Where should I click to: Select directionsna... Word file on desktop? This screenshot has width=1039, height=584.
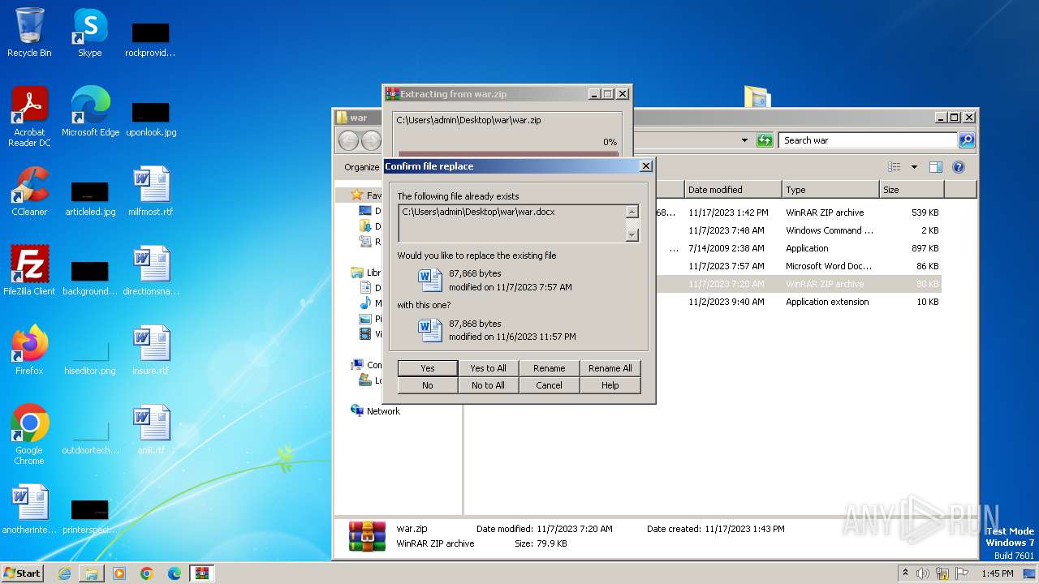[x=151, y=271]
